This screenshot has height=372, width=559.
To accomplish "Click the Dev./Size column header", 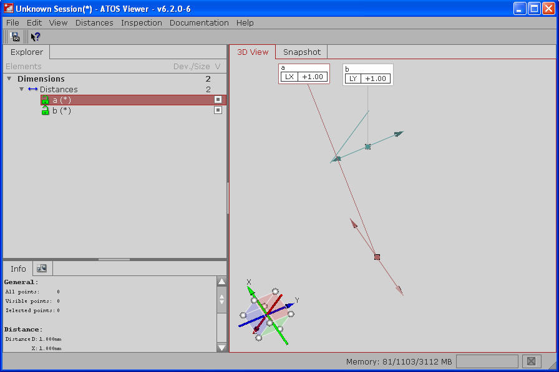I will tap(192, 66).
